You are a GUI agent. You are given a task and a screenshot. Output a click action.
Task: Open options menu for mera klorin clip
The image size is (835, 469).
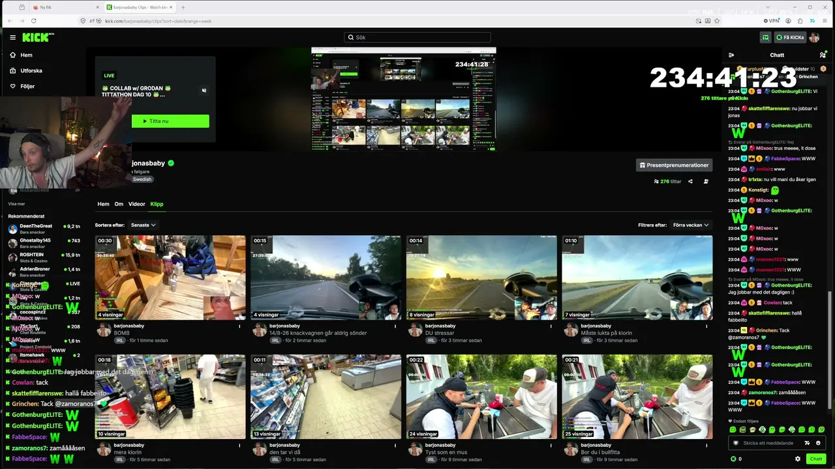coord(239,446)
